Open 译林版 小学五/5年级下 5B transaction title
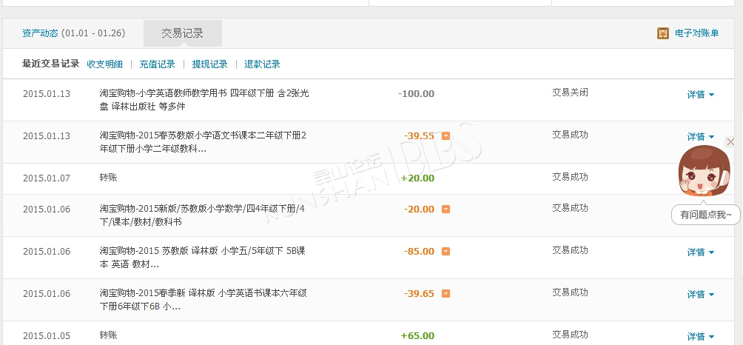The image size is (743, 345). pos(202,258)
